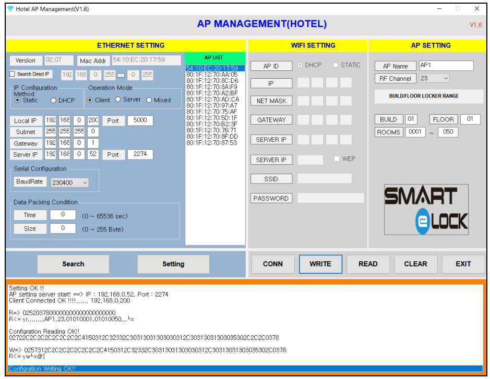This screenshot has height=379, width=490.
Task: Select AP 80:1F:12:70:AA:05 in AP LIST
Action: [212, 74]
